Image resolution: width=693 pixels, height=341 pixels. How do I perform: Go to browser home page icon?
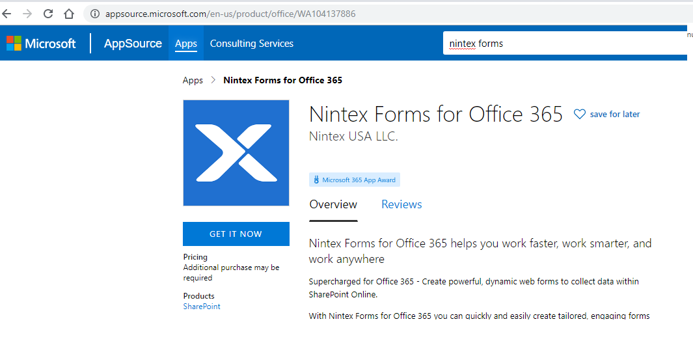pyautogui.click(x=69, y=14)
